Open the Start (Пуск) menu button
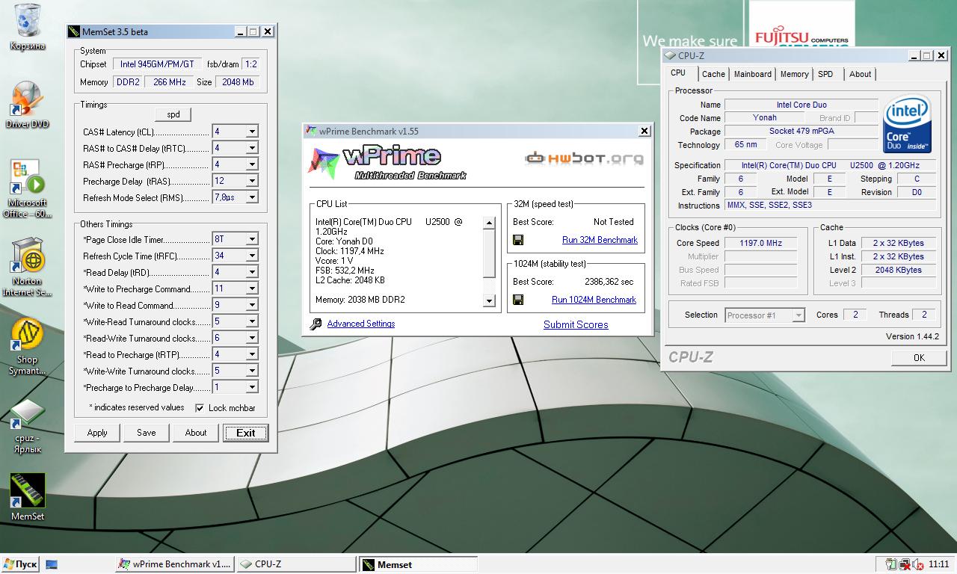 click(x=20, y=564)
